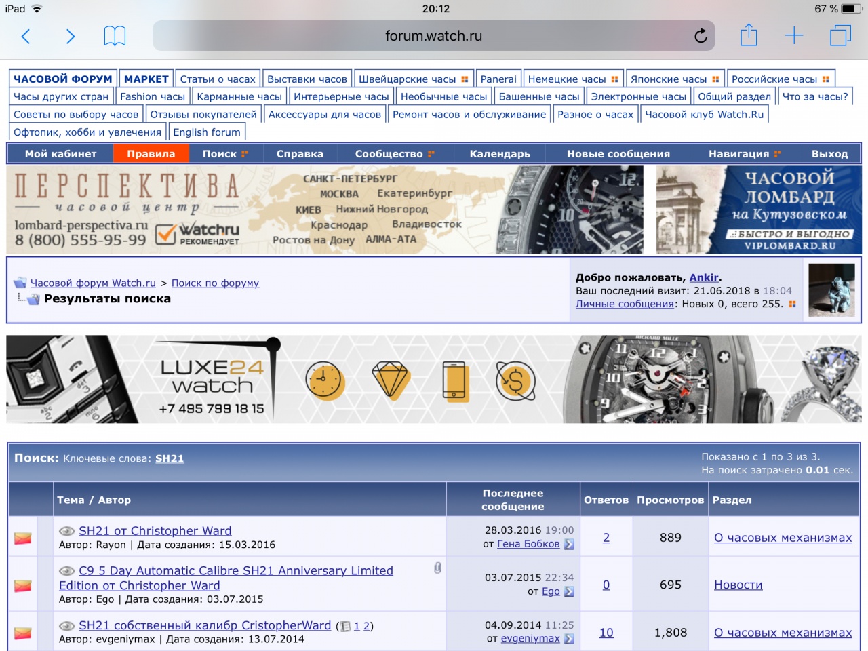
Task: Expand the Швейцарские часы category dropdown
Action: (465, 79)
